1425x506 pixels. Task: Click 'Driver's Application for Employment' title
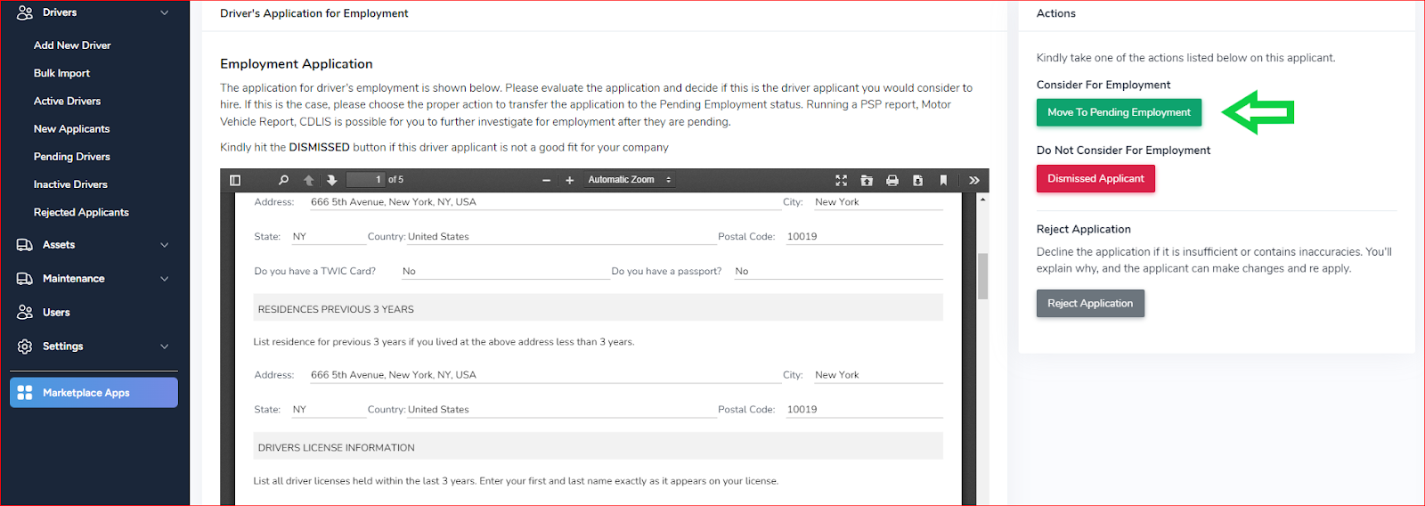314,13
